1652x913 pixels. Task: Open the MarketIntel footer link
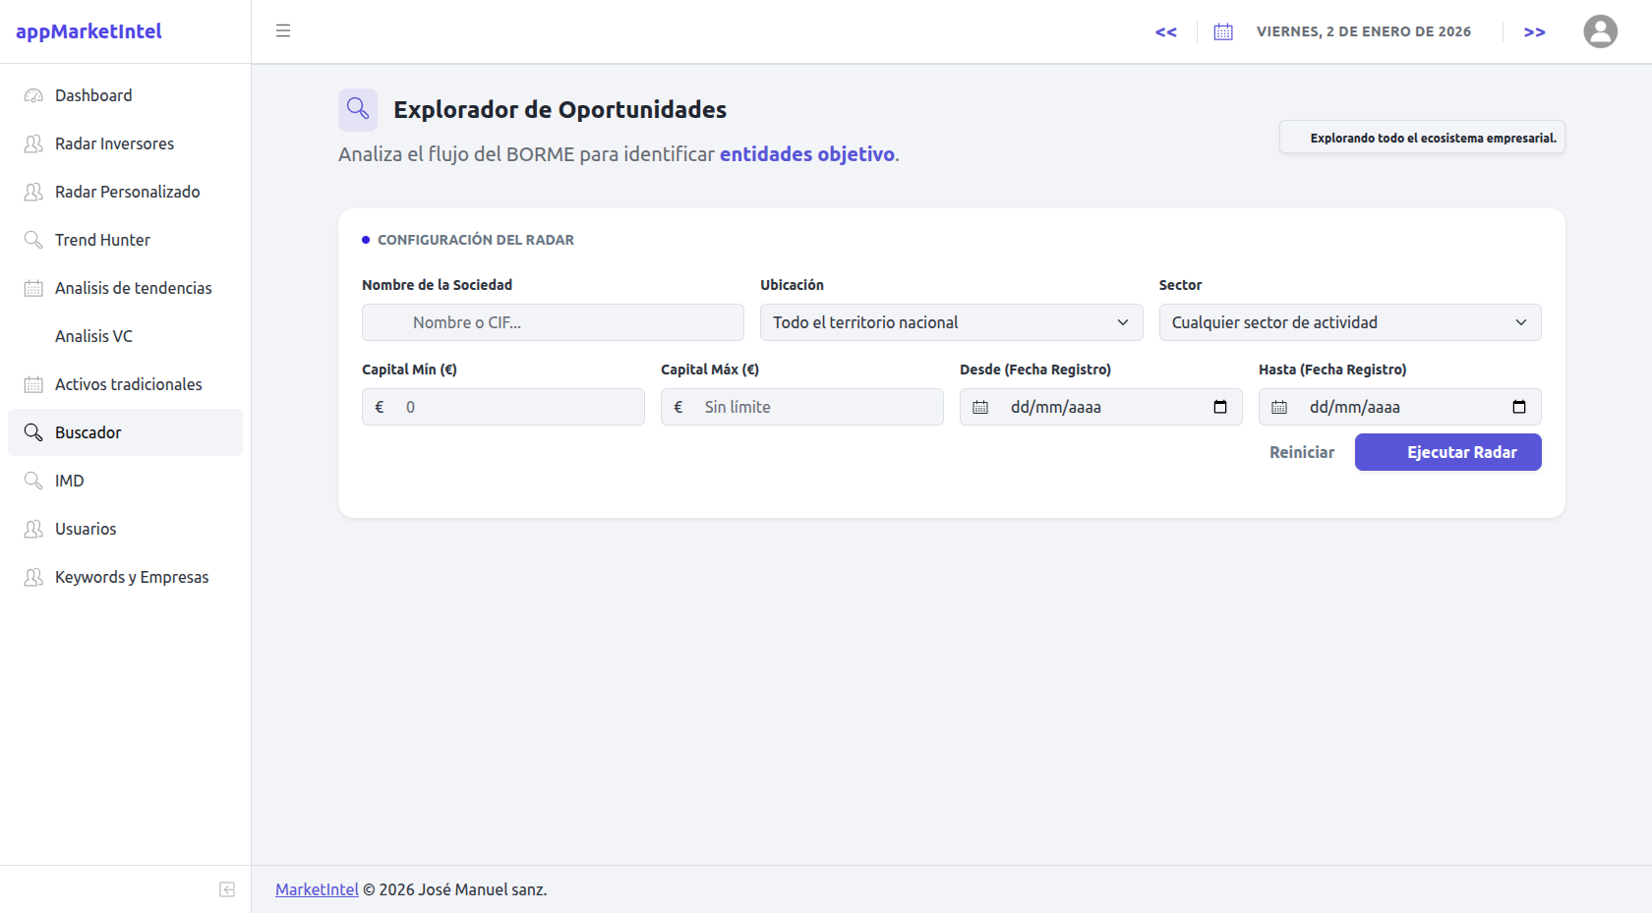pyautogui.click(x=316, y=889)
